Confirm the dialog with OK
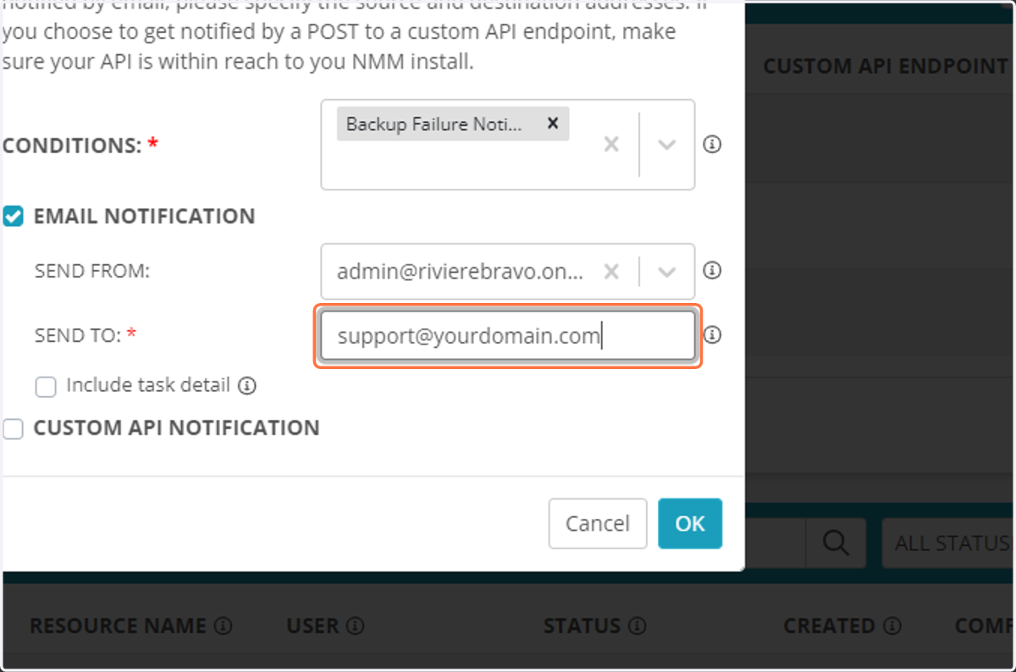Screen dimensions: 1016x672 click(690, 524)
